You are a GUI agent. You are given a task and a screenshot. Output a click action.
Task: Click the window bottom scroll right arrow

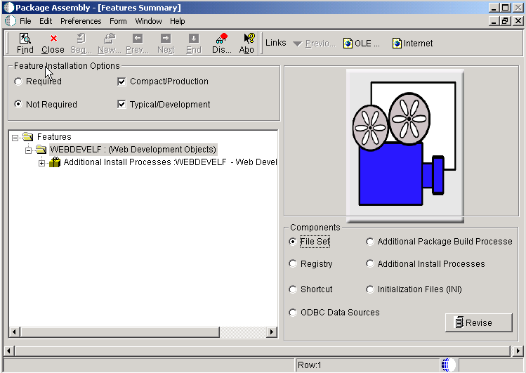[x=518, y=351]
